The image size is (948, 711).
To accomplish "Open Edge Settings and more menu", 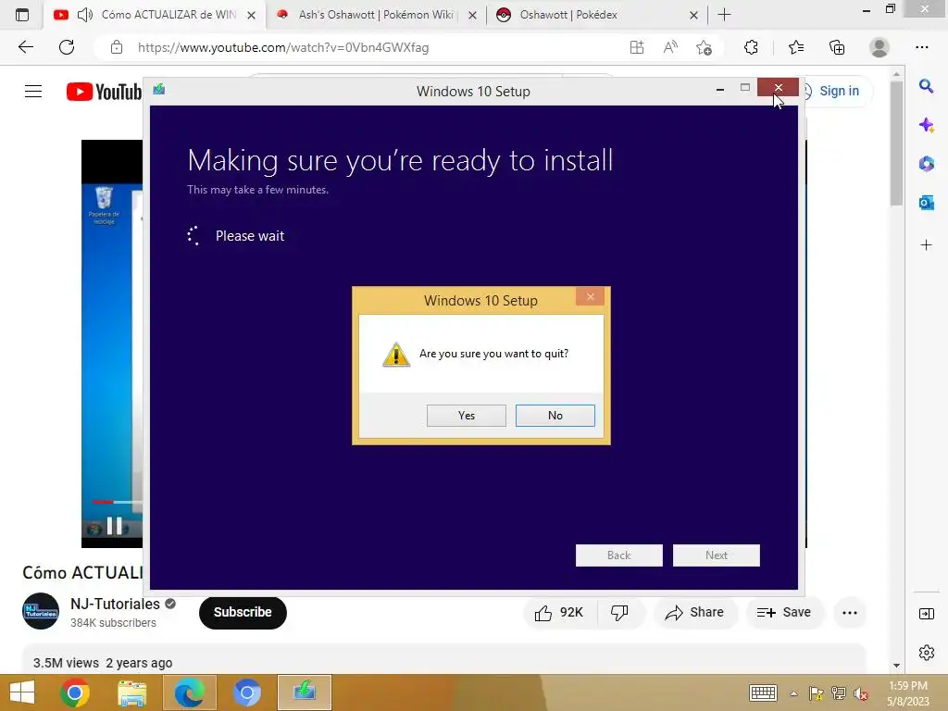I will pyautogui.click(x=921, y=47).
